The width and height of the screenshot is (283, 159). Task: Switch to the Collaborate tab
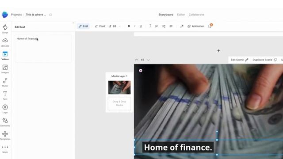(196, 15)
